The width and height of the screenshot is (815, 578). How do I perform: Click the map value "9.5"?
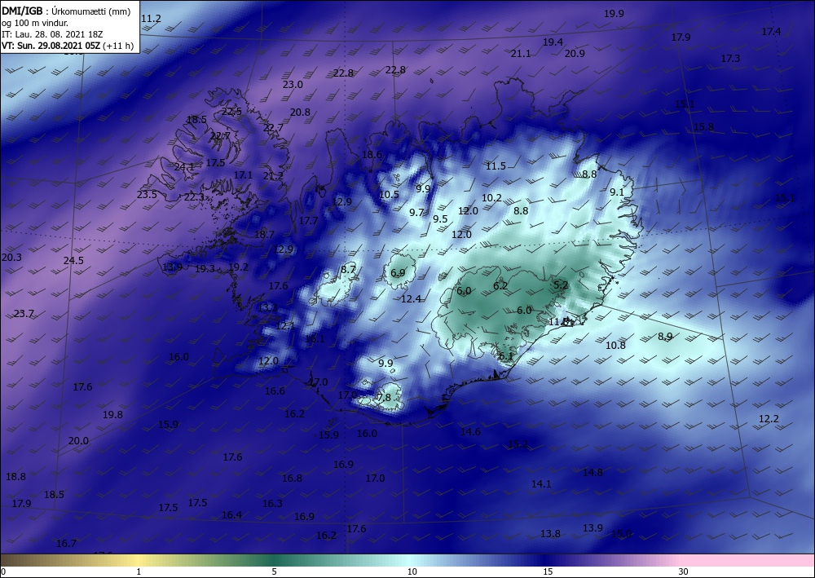(x=440, y=218)
